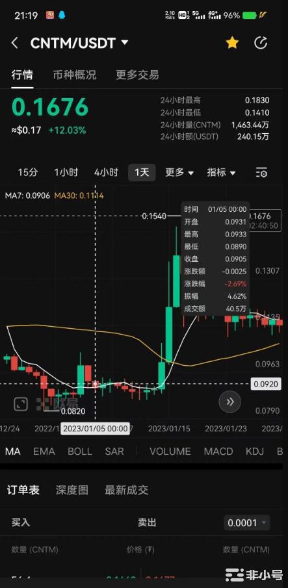Tap the 2023/01/15 axis date

tap(169, 428)
